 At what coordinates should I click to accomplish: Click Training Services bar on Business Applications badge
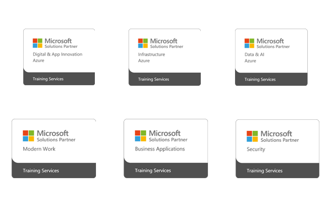click(165, 170)
